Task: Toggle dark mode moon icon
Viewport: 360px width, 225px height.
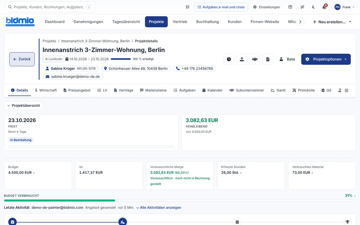Action: [313, 7]
